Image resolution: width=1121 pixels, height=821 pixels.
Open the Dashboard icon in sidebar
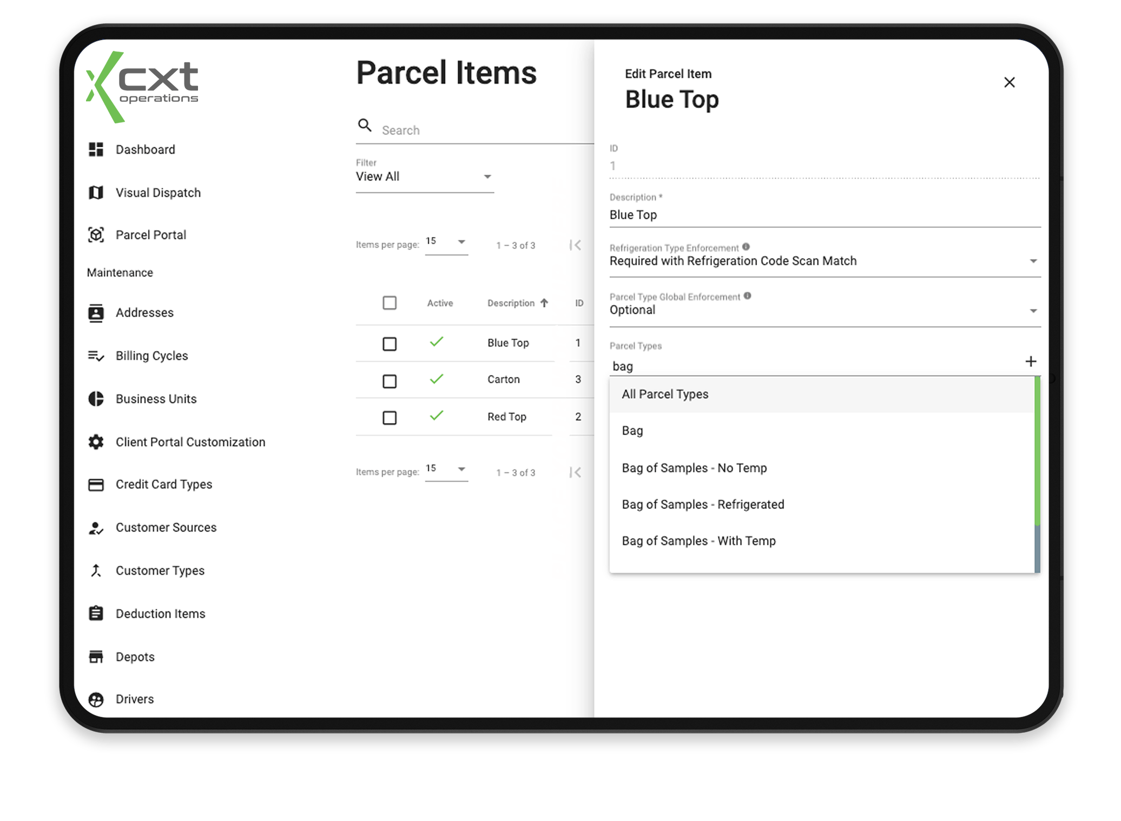click(x=96, y=149)
